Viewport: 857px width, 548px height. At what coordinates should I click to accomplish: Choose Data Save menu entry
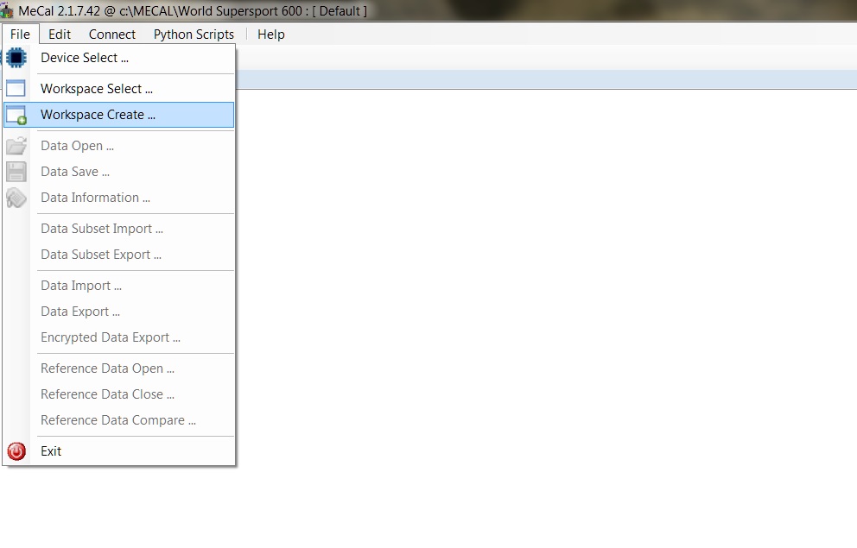(119, 172)
